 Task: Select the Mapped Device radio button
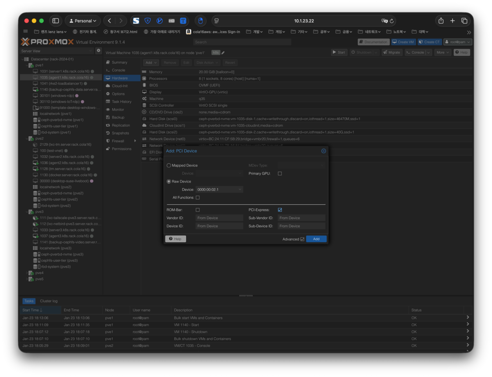(169, 166)
